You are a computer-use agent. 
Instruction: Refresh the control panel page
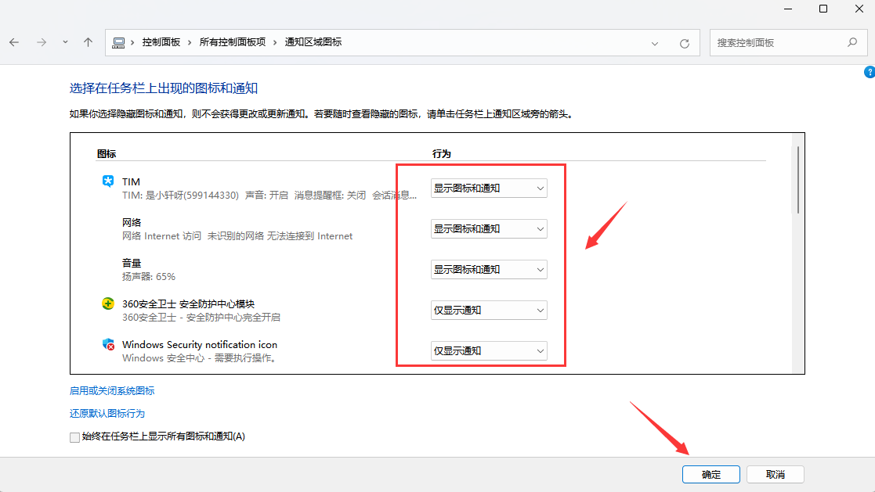[685, 43]
